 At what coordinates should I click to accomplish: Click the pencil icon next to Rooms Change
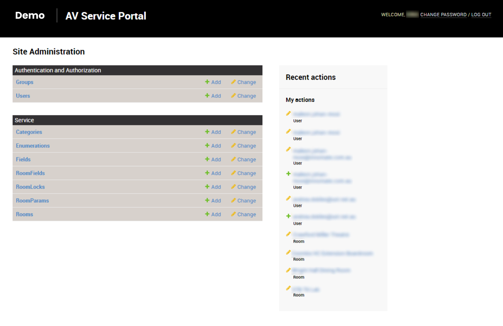point(233,214)
